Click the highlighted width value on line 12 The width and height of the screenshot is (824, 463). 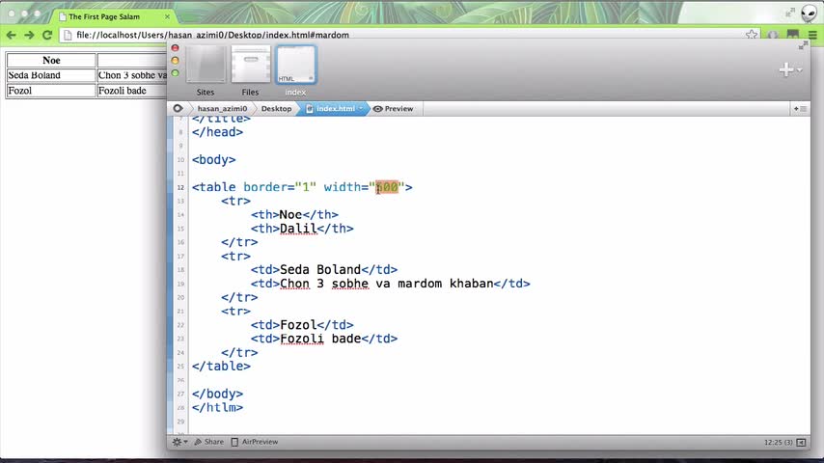pyautogui.click(x=387, y=187)
